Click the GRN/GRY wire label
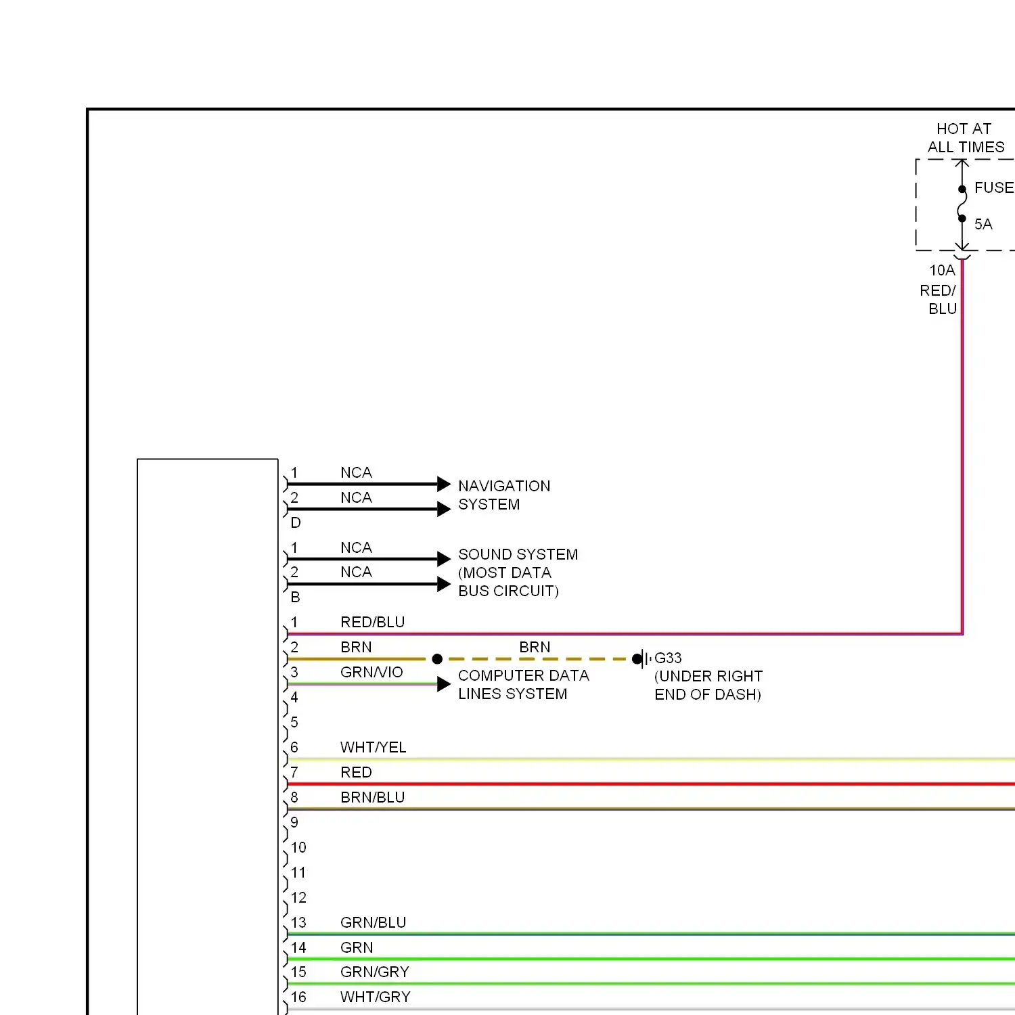1015x1015 pixels. [375, 972]
